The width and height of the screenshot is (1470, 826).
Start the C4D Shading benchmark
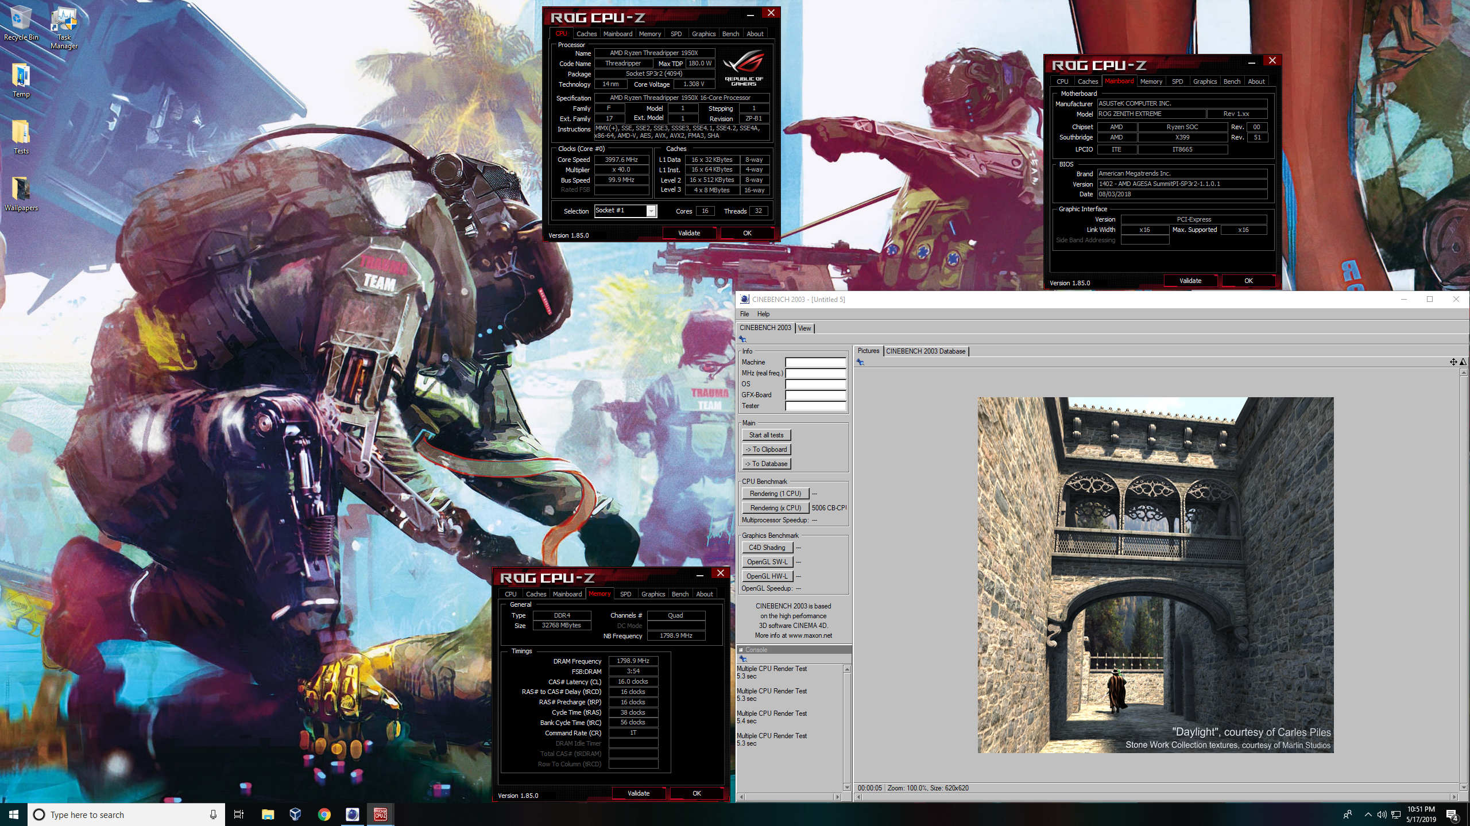click(767, 548)
